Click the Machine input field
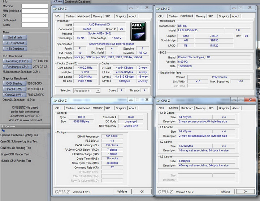Viewport: 260px width, 201px height. tap(35, 6)
